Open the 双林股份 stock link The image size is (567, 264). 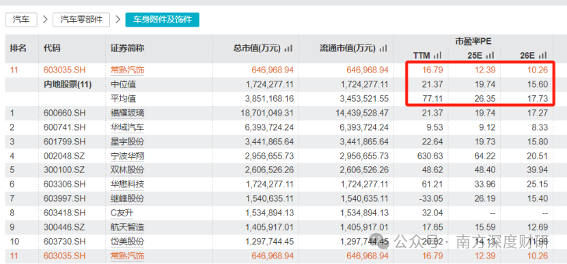(127, 170)
